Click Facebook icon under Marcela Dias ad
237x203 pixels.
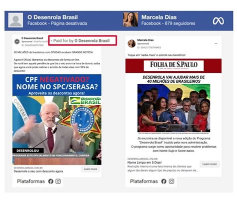(163, 181)
